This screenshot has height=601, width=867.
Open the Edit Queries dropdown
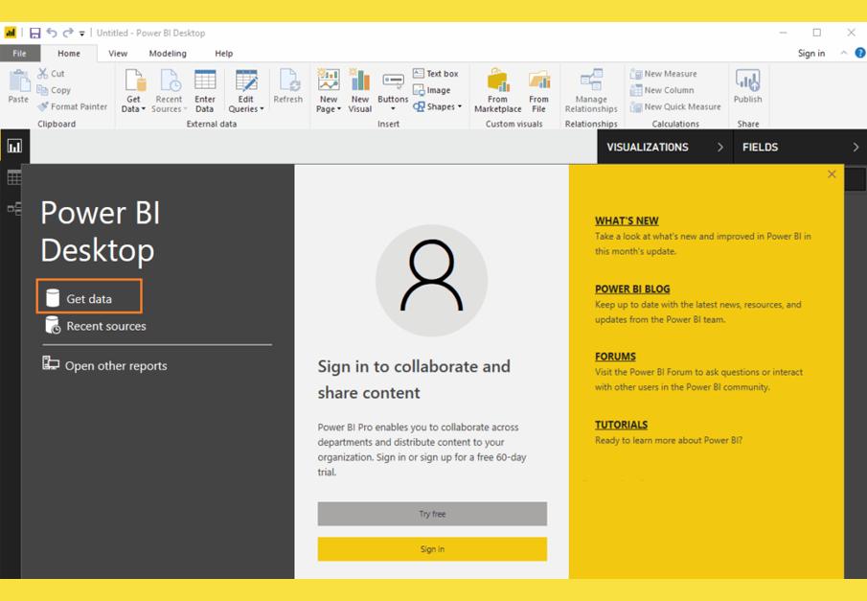click(x=246, y=91)
